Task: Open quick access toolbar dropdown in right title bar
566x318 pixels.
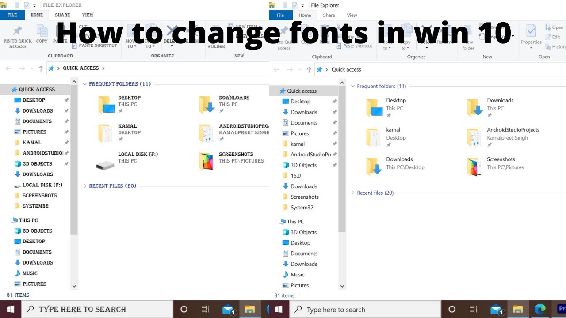Action: coord(303,5)
